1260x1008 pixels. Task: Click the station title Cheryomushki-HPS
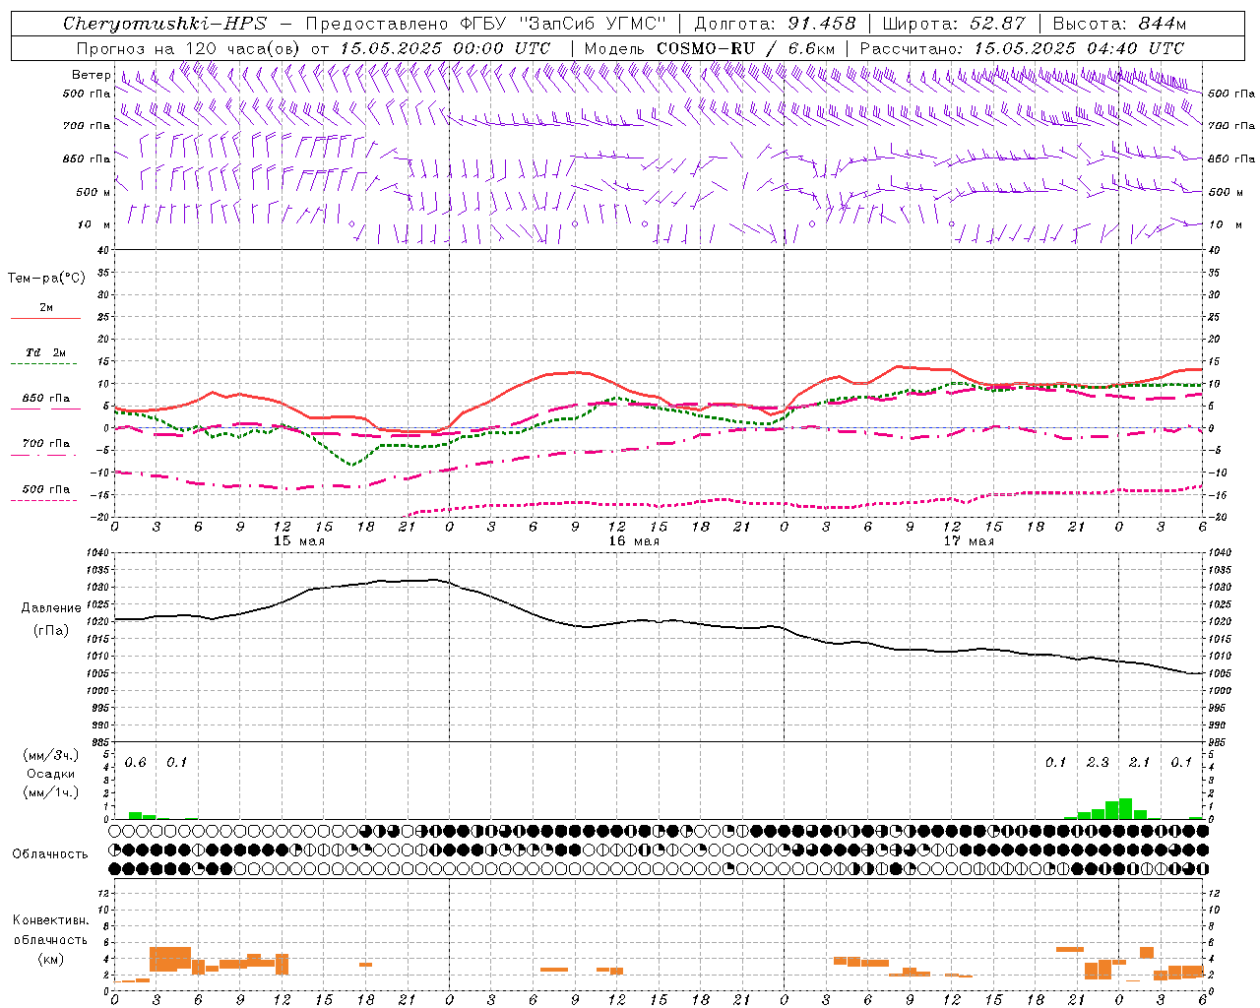pos(164,24)
